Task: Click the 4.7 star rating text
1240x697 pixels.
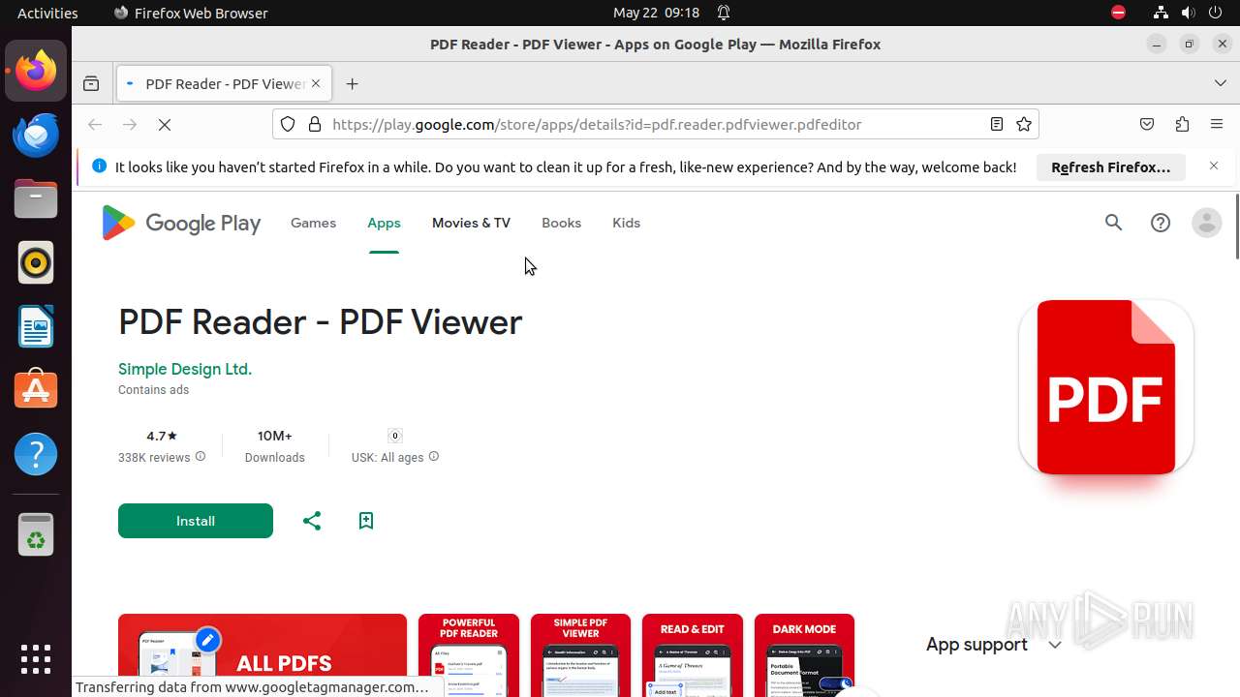Action: [162, 436]
